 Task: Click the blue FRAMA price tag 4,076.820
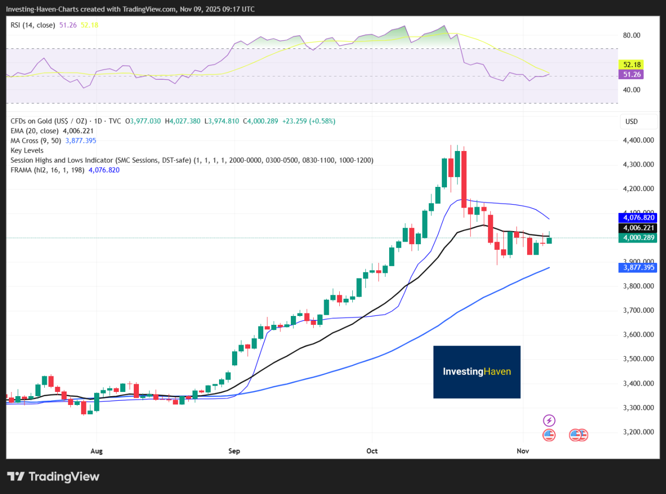coord(637,218)
